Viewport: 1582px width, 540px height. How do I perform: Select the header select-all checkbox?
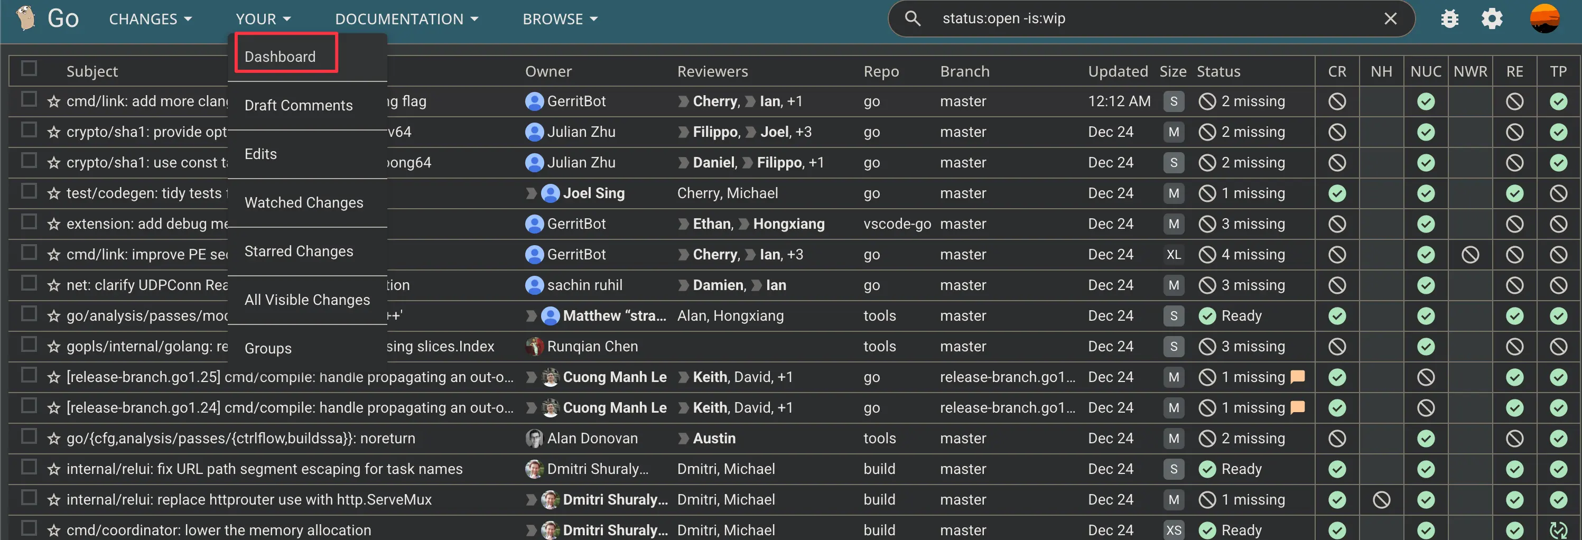click(x=30, y=69)
